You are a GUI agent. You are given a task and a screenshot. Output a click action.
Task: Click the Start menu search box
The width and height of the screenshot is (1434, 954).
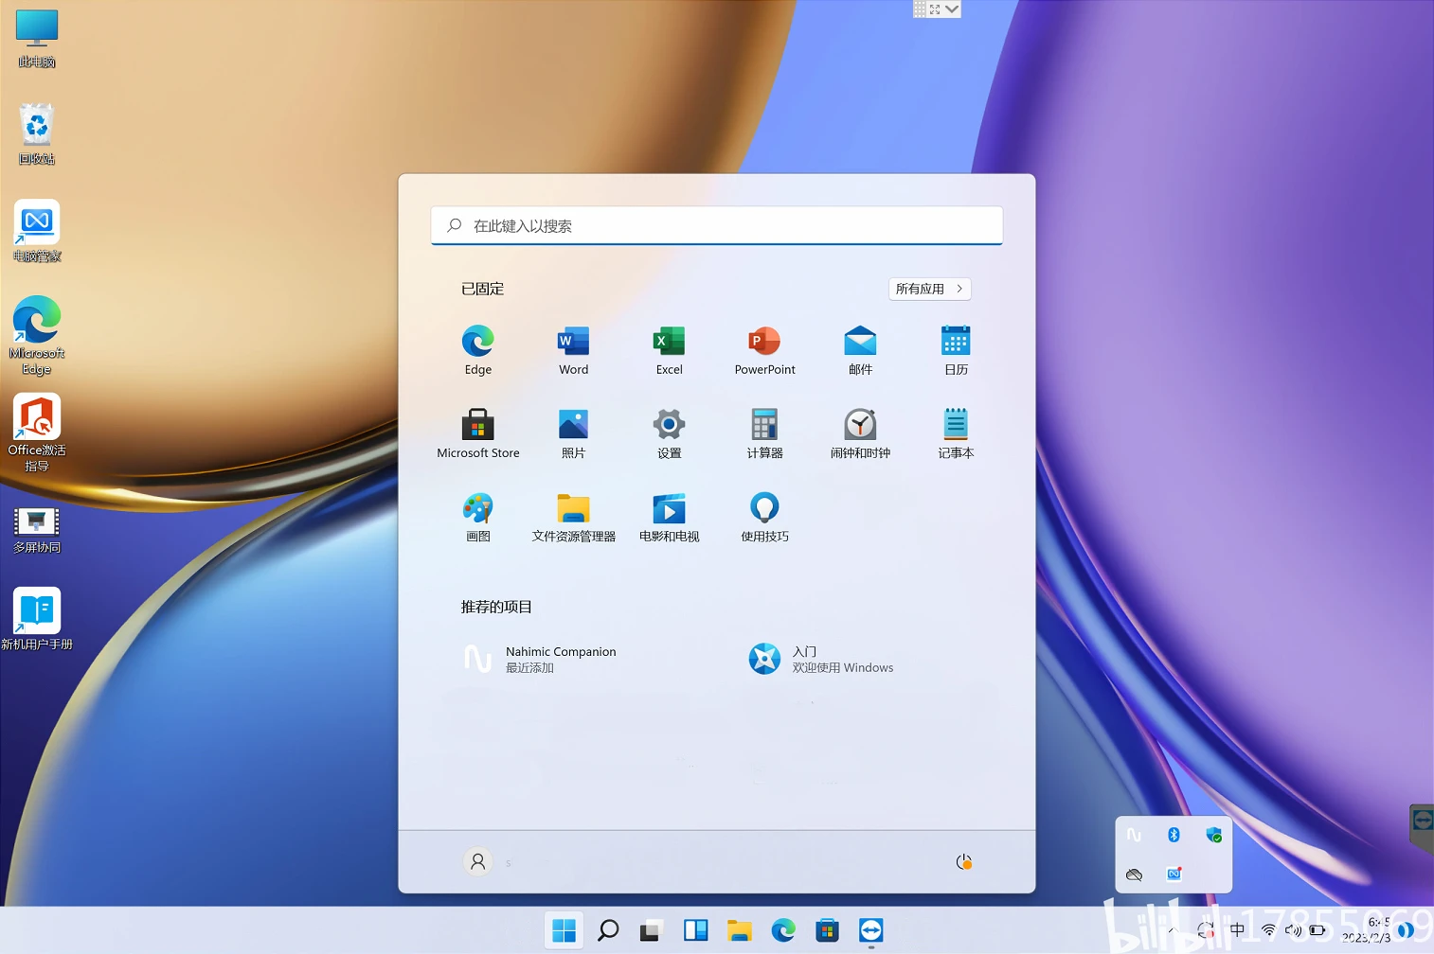tap(716, 225)
